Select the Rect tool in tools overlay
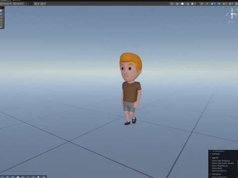This screenshot has width=238, height=178. pos(1,23)
